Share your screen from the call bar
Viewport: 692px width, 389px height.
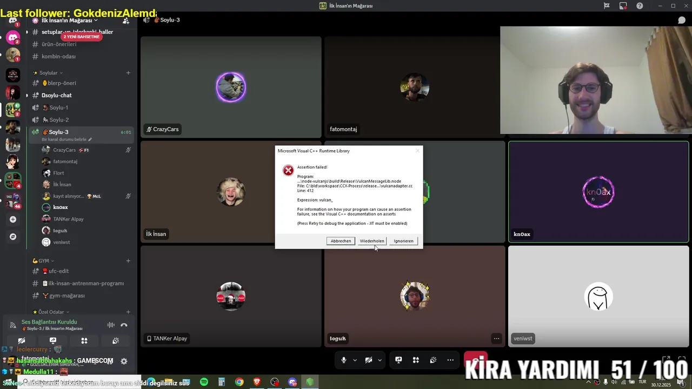coord(398,360)
